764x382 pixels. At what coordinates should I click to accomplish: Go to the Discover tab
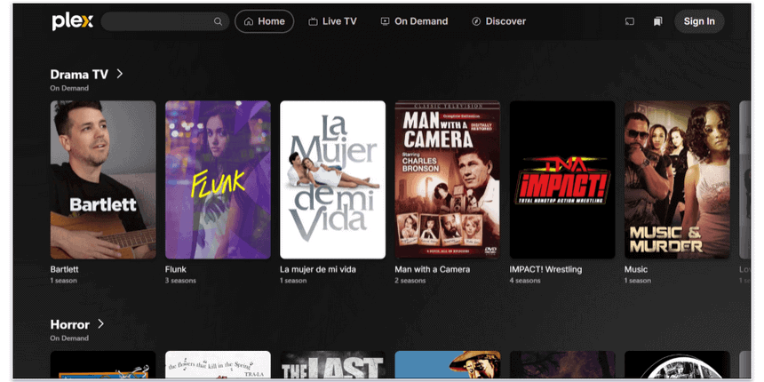[499, 21]
